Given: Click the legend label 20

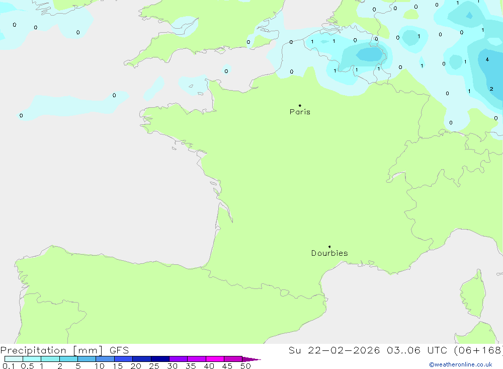Looking at the screenshot, I should click(x=136, y=366).
